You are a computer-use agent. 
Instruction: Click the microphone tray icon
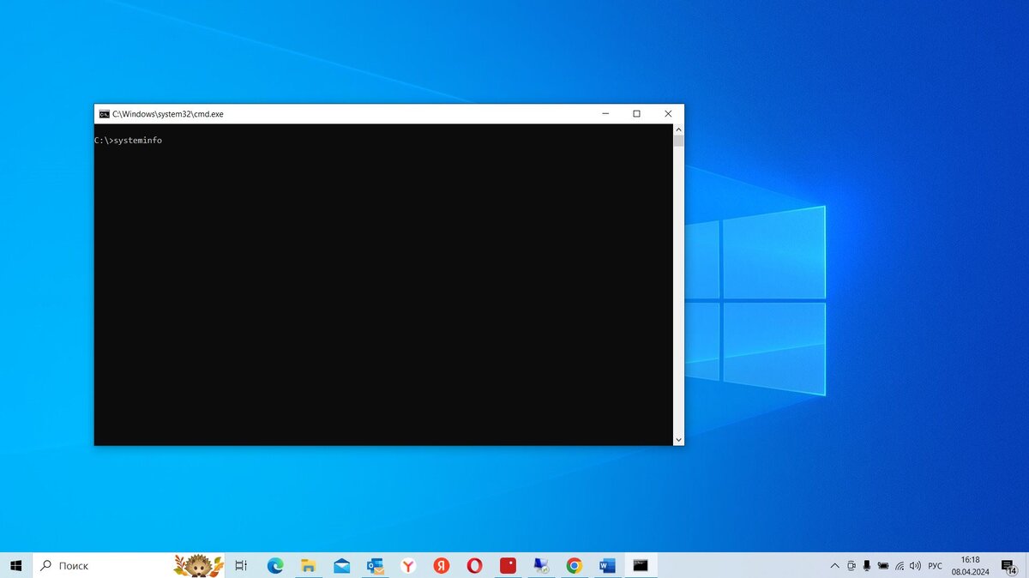[867, 566]
